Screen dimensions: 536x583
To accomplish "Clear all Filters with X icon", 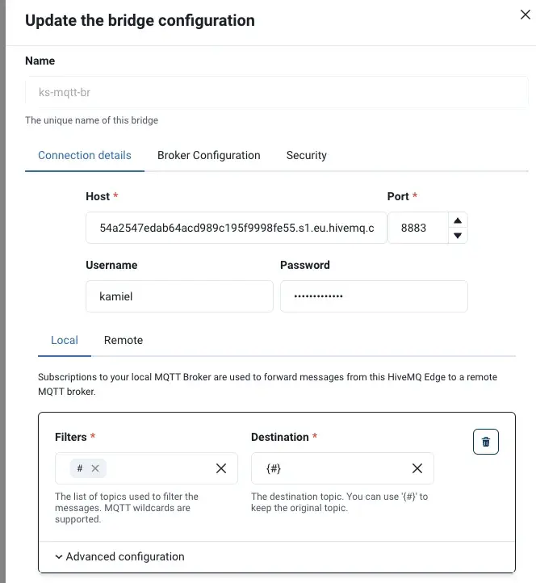I will (x=221, y=468).
